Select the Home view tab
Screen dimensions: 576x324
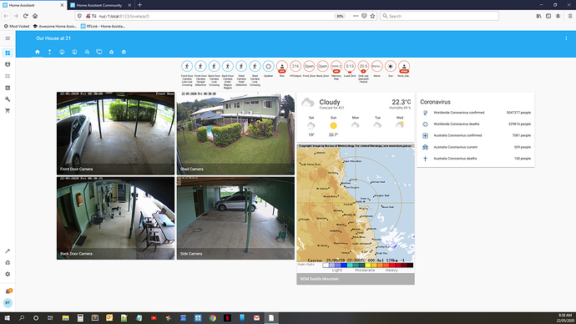click(x=37, y=52)
